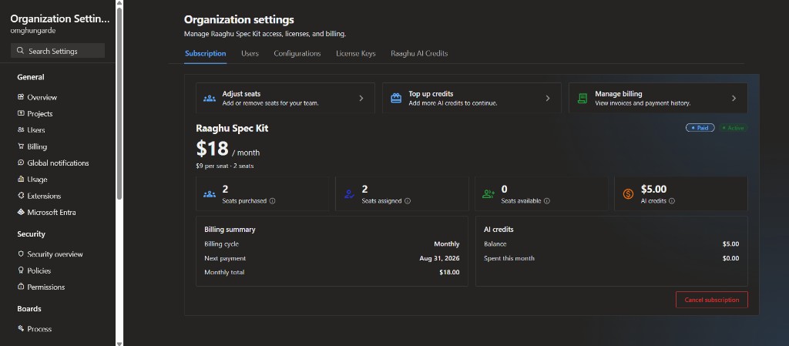The width and height of the screenshot is (789, 346).
Task: Expand Top up credits card chevron
Action: 548,98
